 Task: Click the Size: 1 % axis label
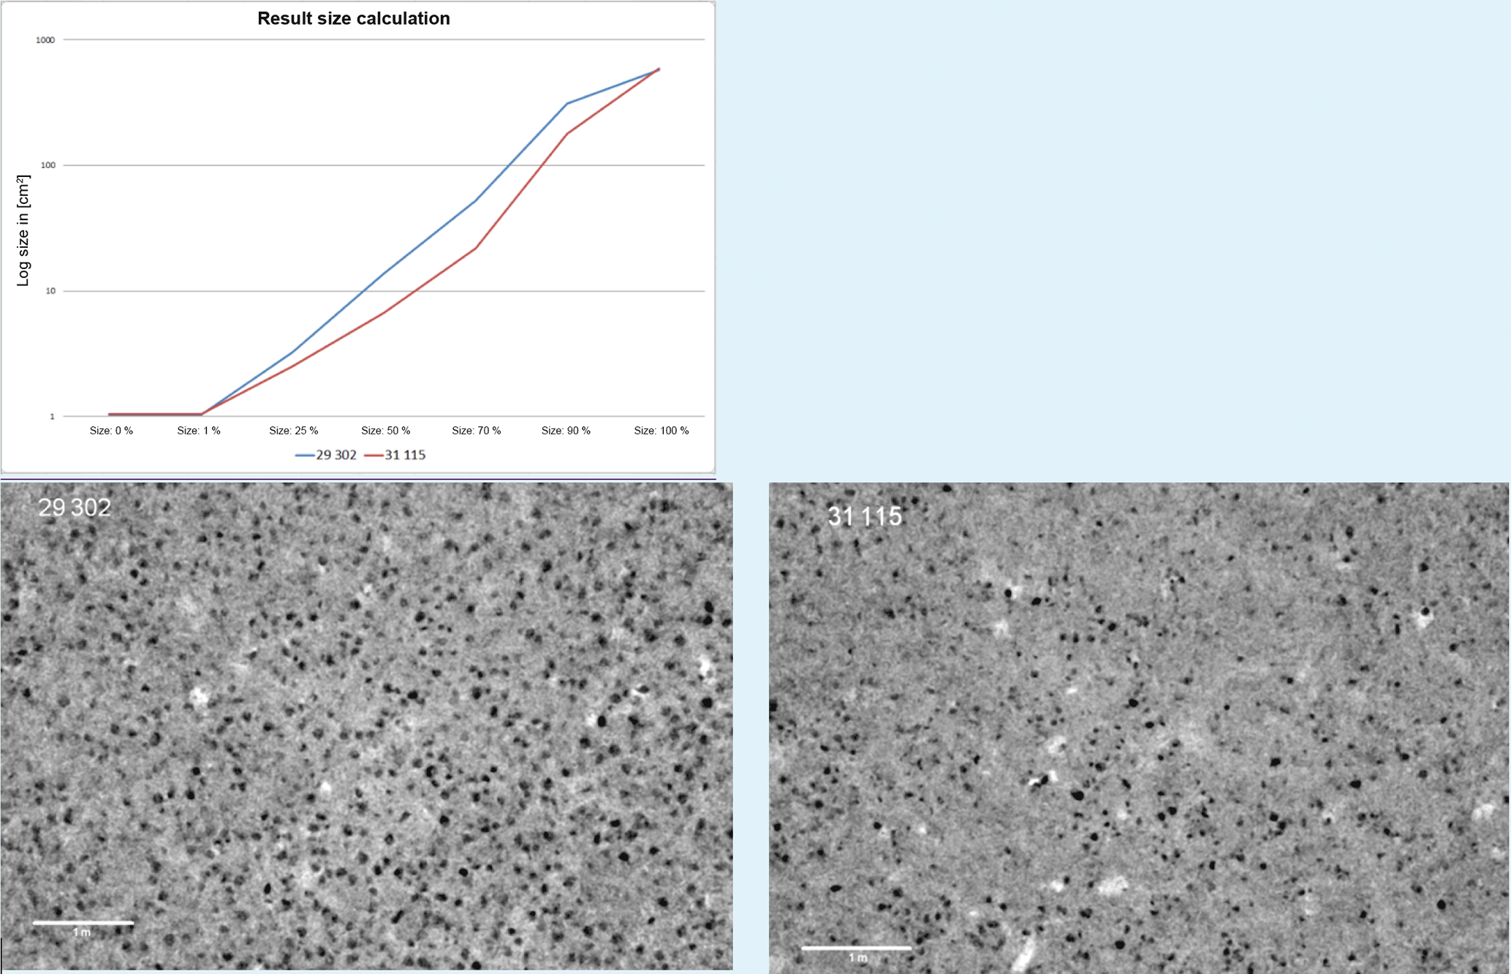(x=199, y=431)
